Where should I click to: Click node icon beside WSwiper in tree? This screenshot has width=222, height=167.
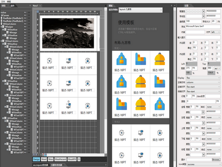(3, 27)
